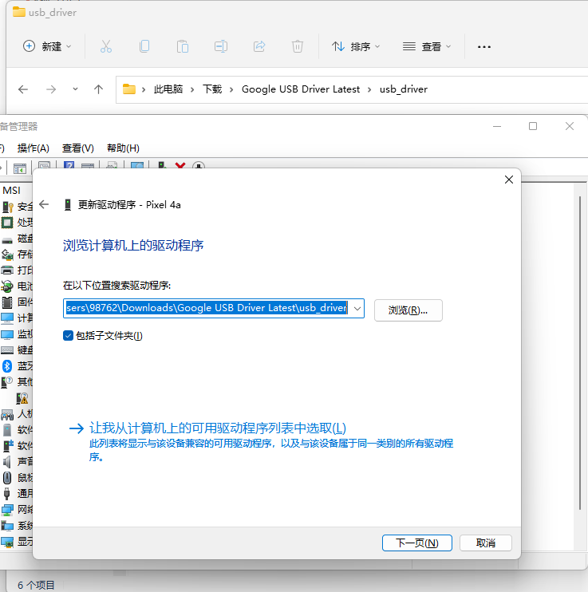Click the back arrow in driver update dialog
Screen dimensions: 588x592
pyautogui.click(x=44, y=204)
